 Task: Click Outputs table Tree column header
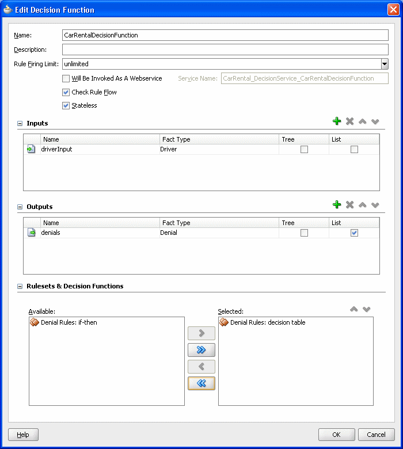(x=304, y=223)
